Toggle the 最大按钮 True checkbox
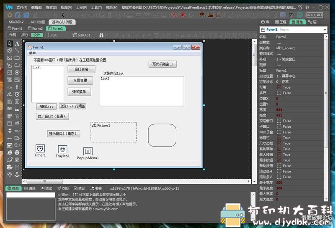 click(x=279, y=154)
